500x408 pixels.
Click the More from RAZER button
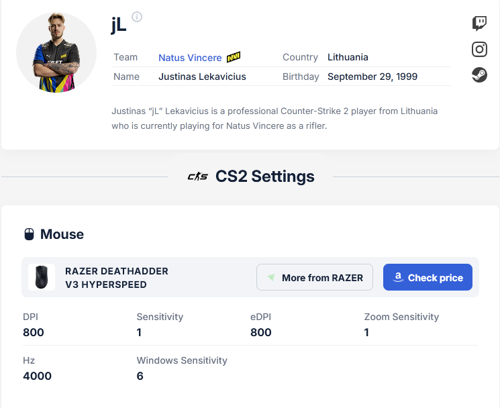pos(314,277)
